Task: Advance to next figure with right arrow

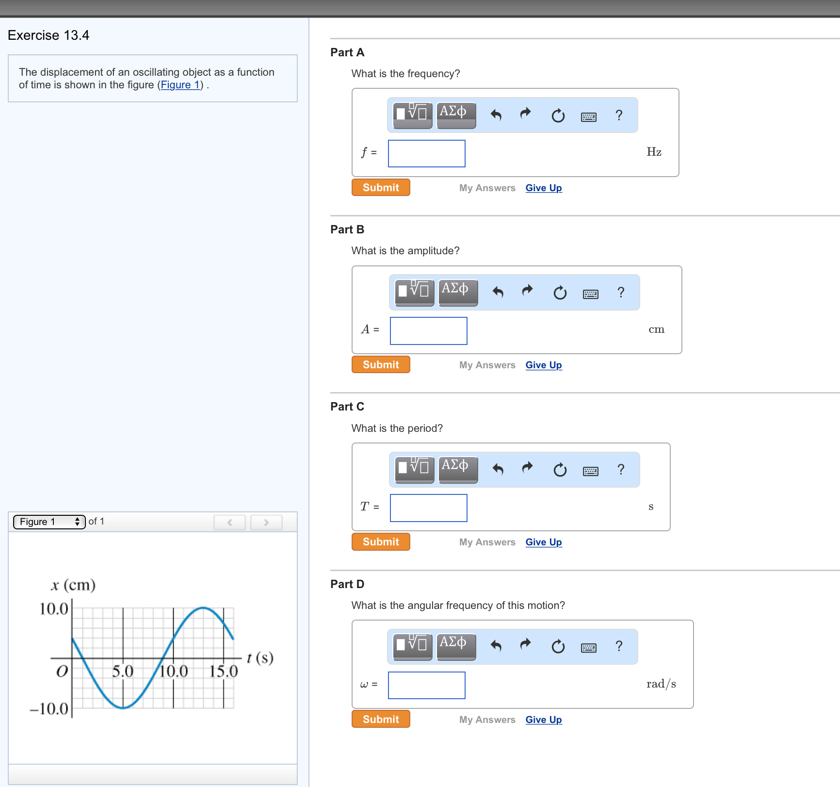Action: (266, 522)
